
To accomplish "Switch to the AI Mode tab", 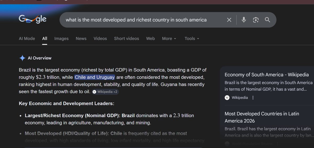I will 27,38.
